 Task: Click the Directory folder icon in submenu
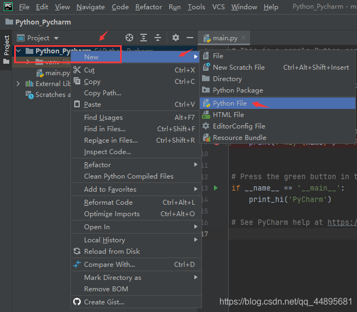[x=206, y=78]
